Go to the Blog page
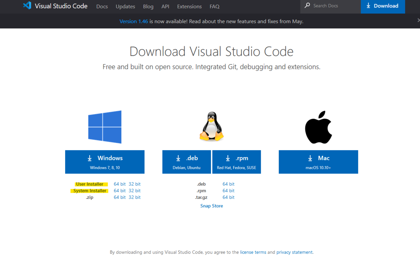The image size is (420, 262). (148, 6)
